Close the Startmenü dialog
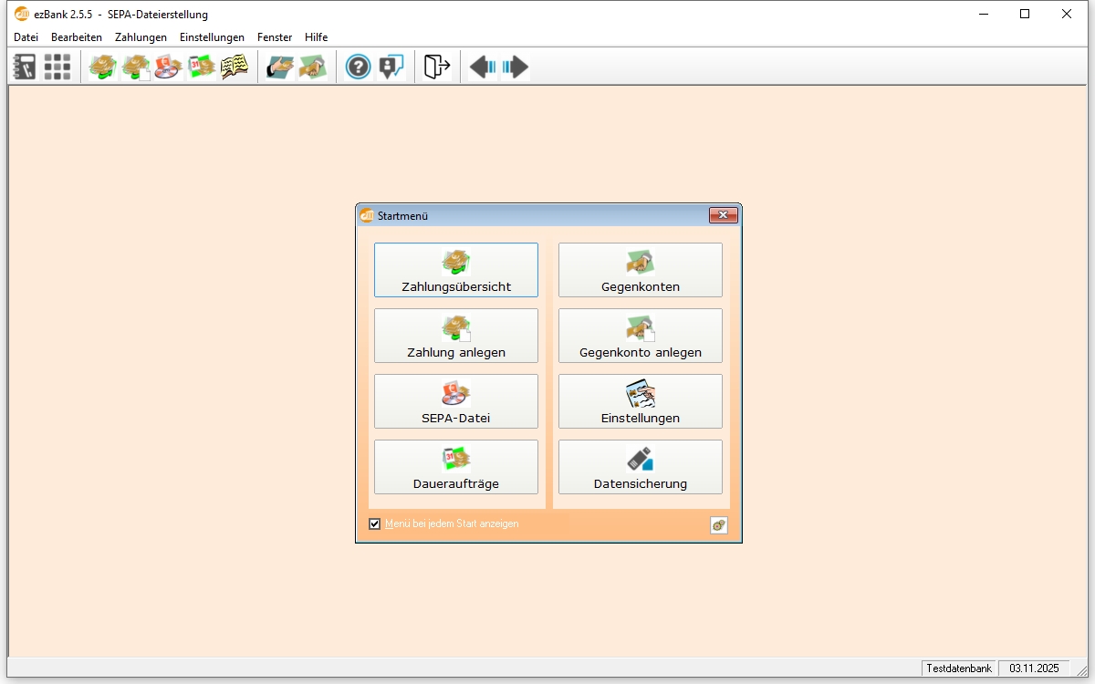Image resolution: width=1095 pixels, height=684 pixels. coord(723,215)
